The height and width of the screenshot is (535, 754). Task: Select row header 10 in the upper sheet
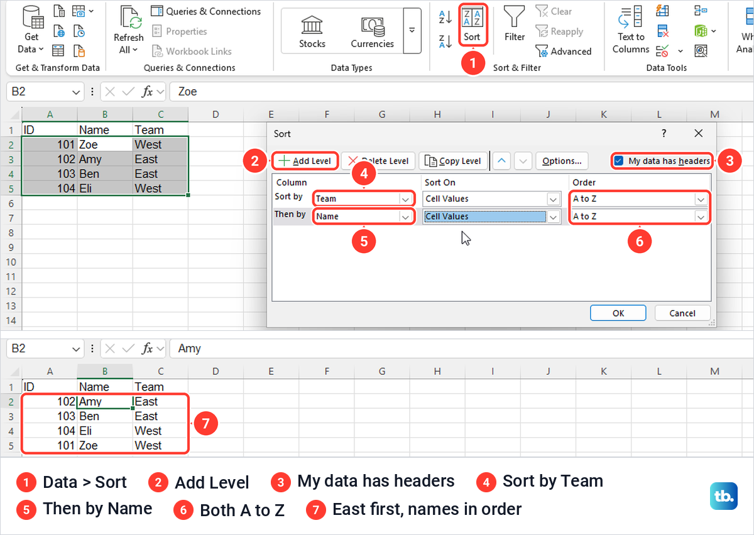10,261
